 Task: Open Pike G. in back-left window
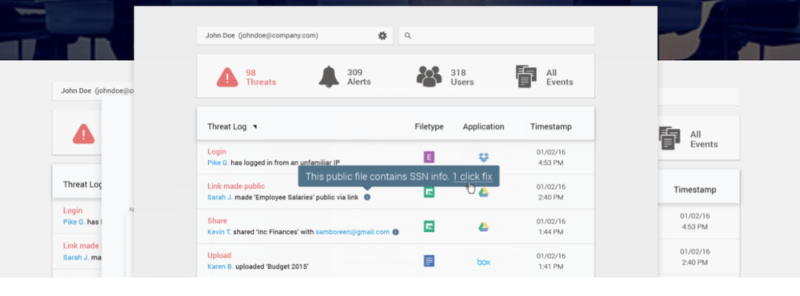[74, 222]
